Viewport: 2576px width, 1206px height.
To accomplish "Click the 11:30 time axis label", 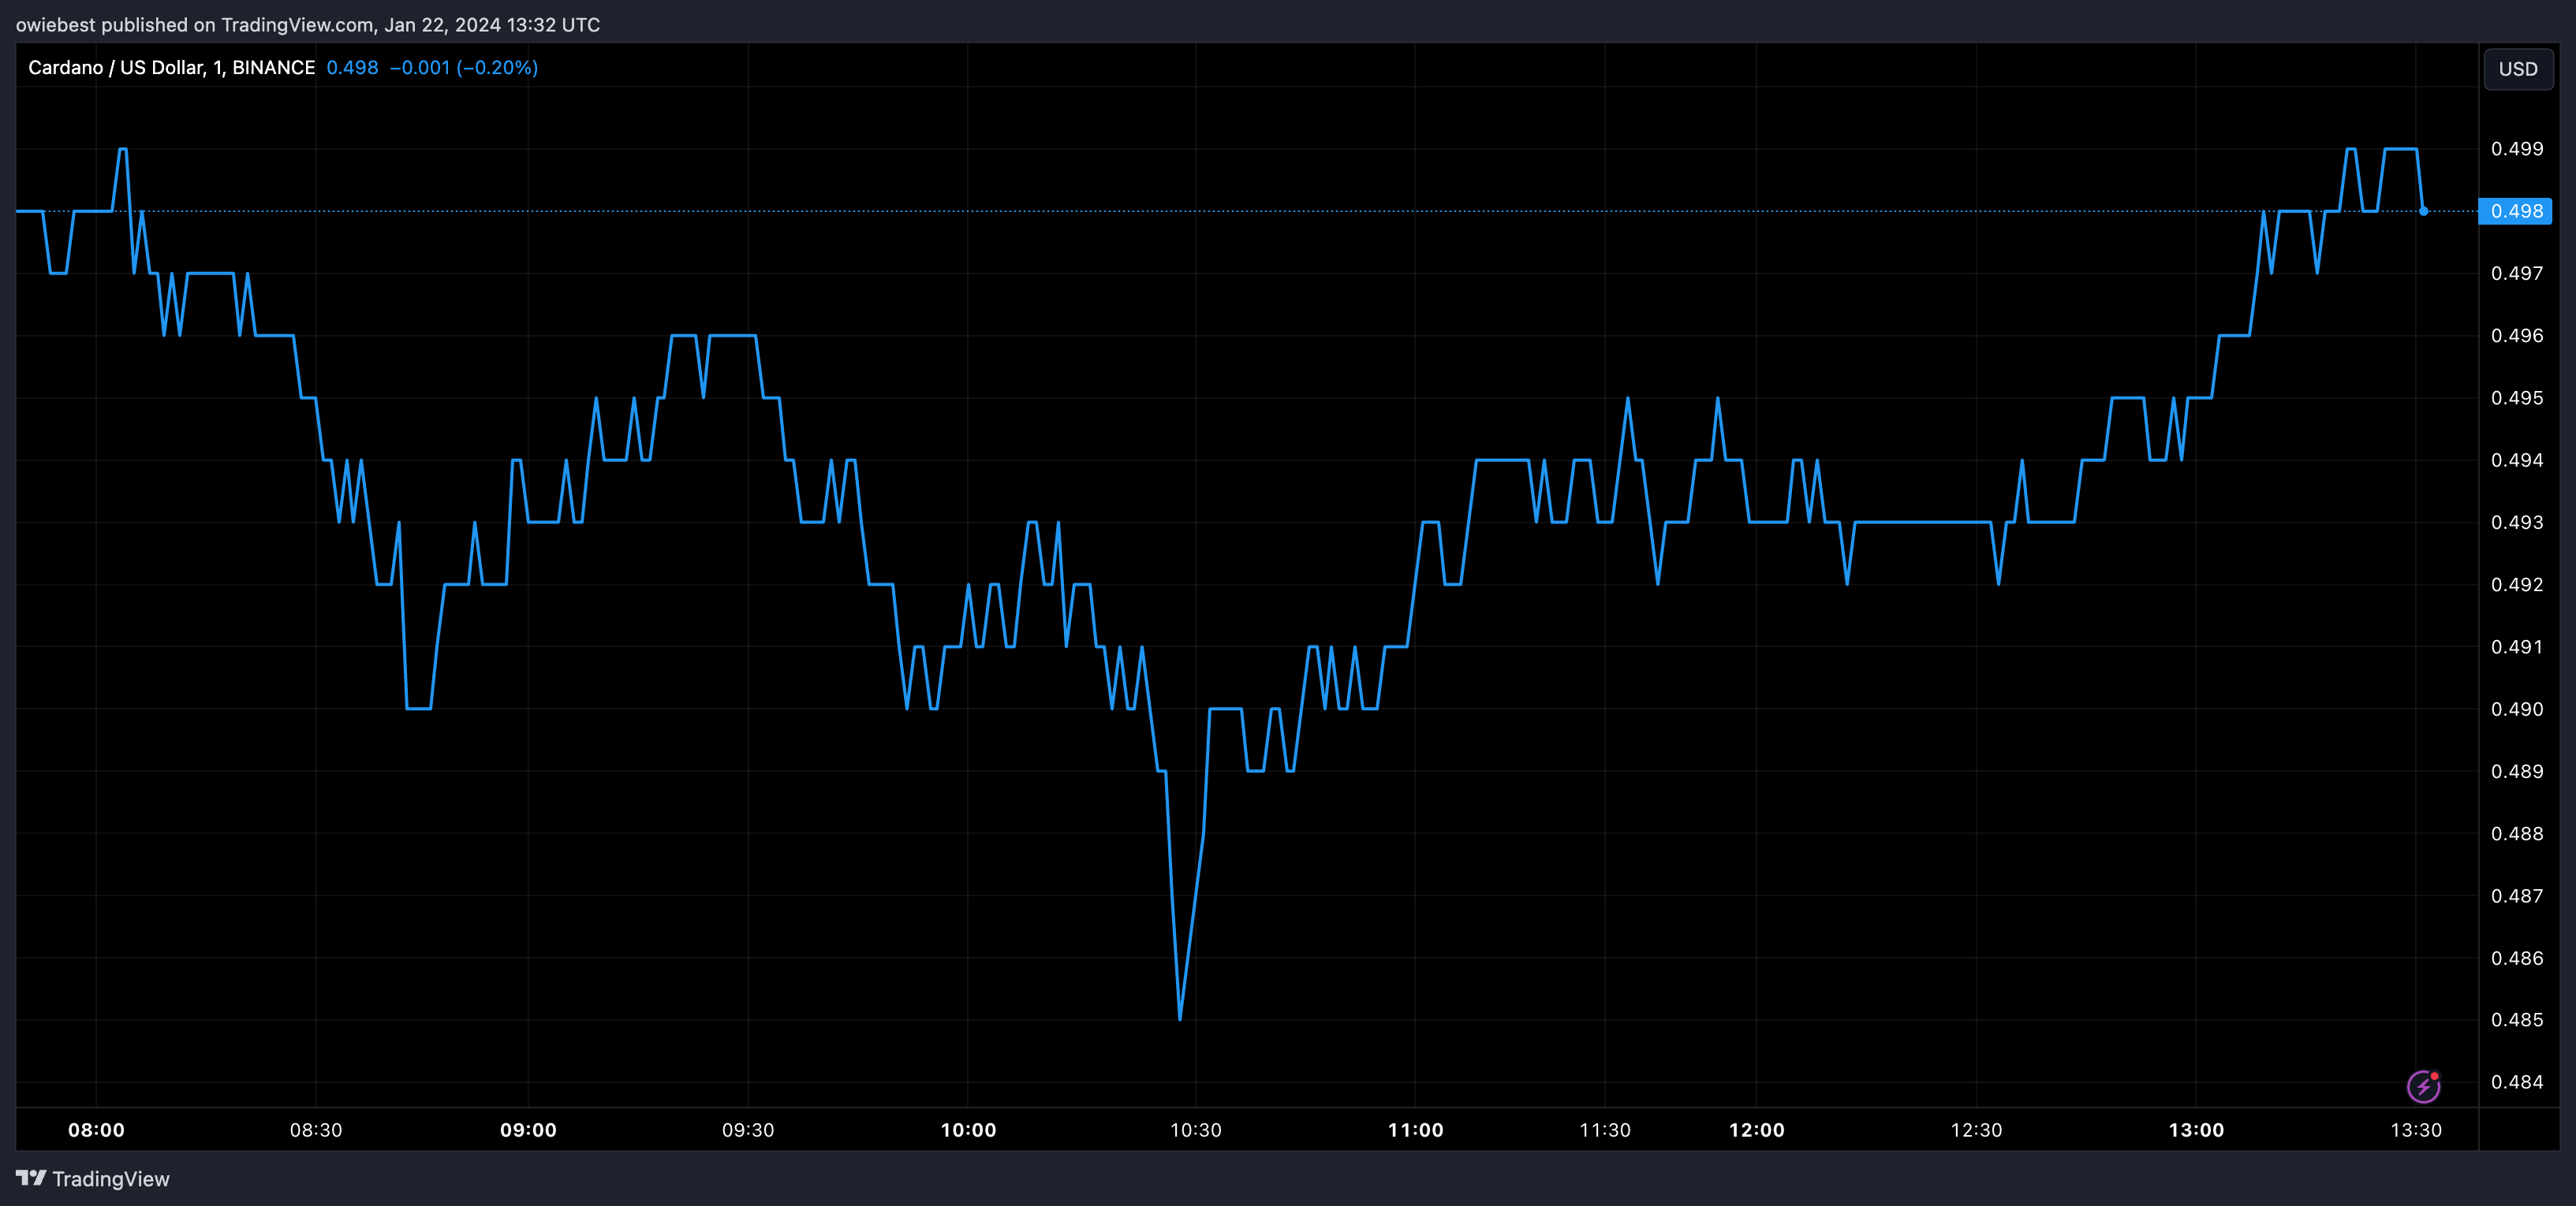I will pos(1605,1130).
